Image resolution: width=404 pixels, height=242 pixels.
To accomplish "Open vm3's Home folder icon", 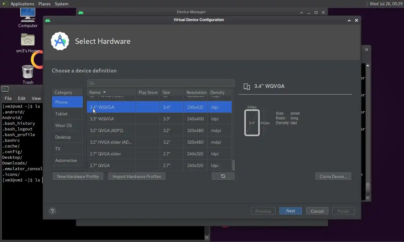I will click(x=28, y=40).
